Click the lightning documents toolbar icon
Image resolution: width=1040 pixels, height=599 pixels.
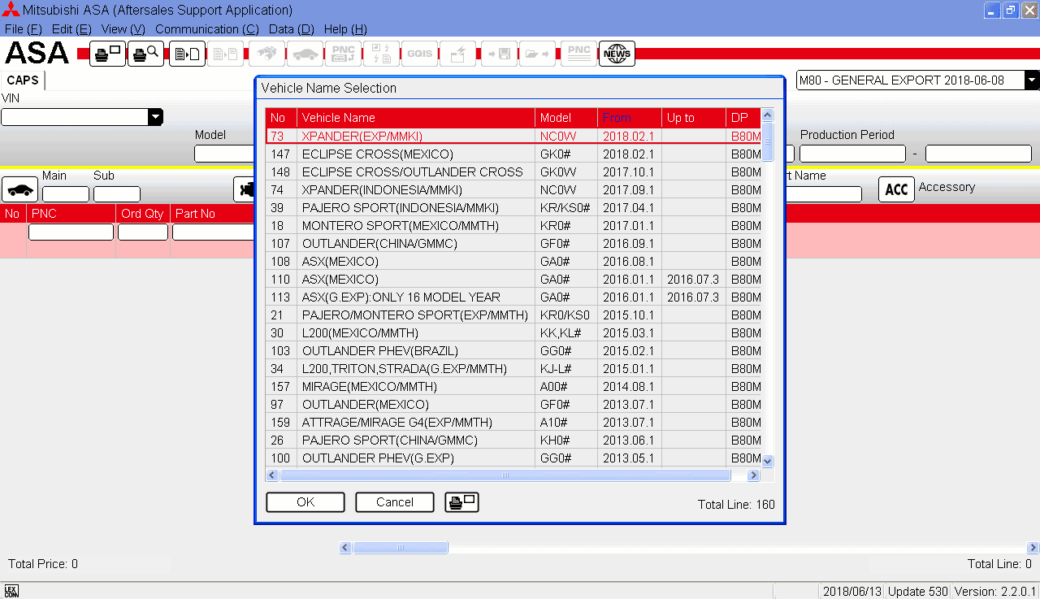381,54
